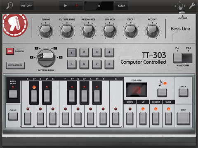This screenshot has height=148, width=198.
Task: Tap the C# black key button
Action: point(34,96)
